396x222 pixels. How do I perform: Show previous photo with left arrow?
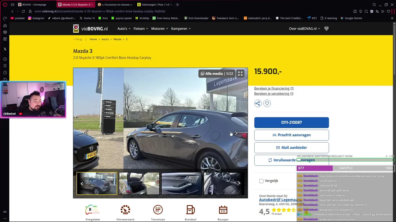point(86,133)
